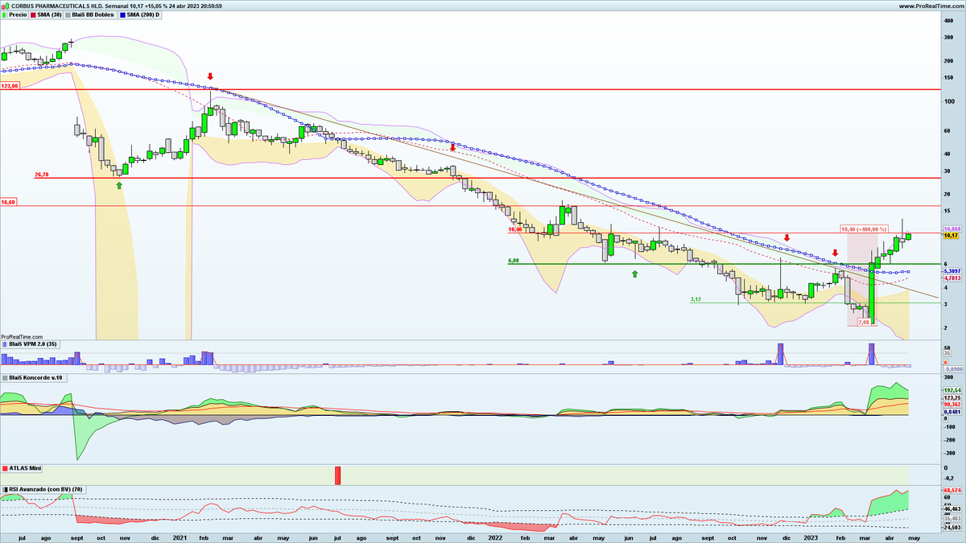This screenshot has width=966, height=543.
Task: Click the 192,54 Koncorde value tag
Action: 951,390
